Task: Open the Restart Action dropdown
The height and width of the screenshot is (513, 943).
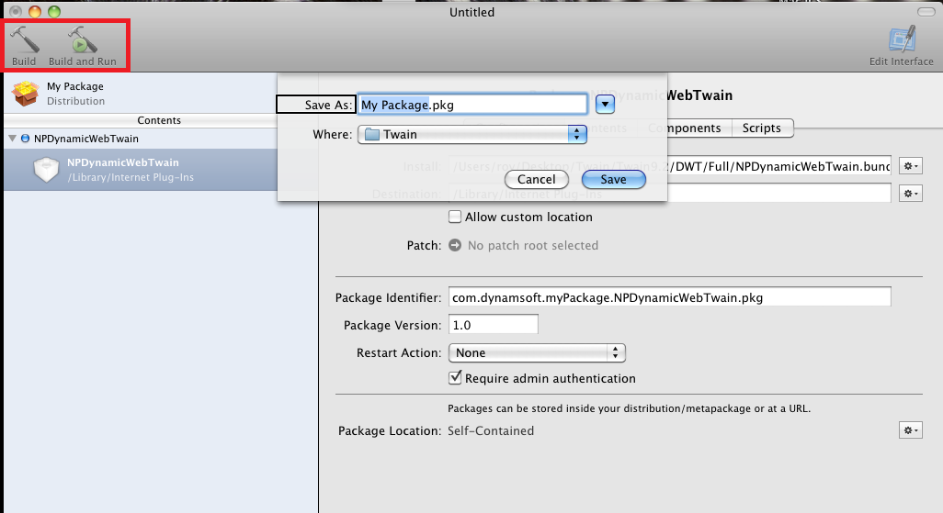Action: (x=536, y=352)
